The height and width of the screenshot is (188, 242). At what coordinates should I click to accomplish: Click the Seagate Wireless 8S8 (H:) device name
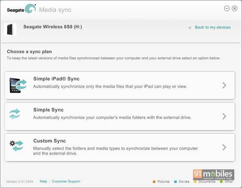(x=53, y=27)
